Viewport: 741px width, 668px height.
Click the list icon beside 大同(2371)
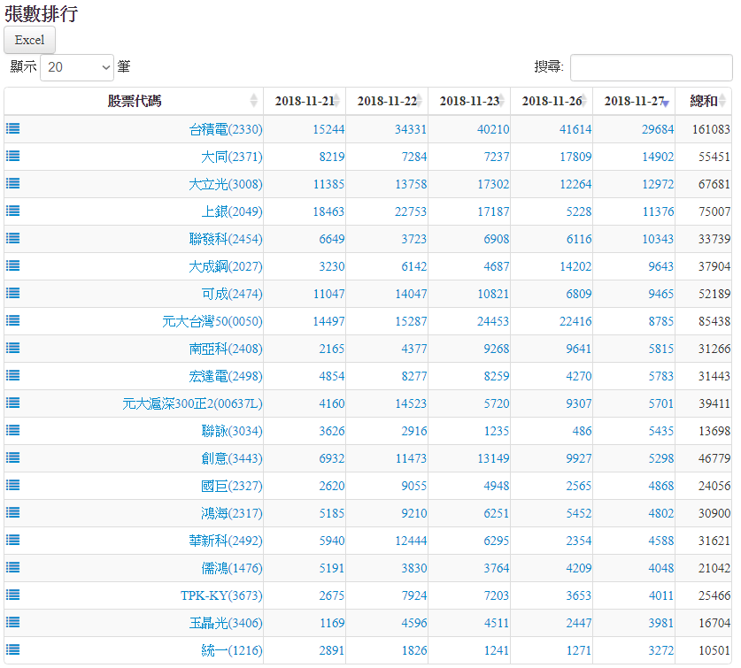coord(13,156)
